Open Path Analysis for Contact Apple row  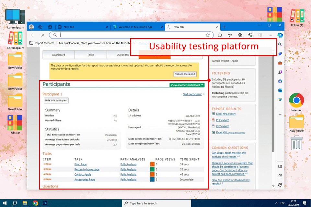[x=128, y=175]
